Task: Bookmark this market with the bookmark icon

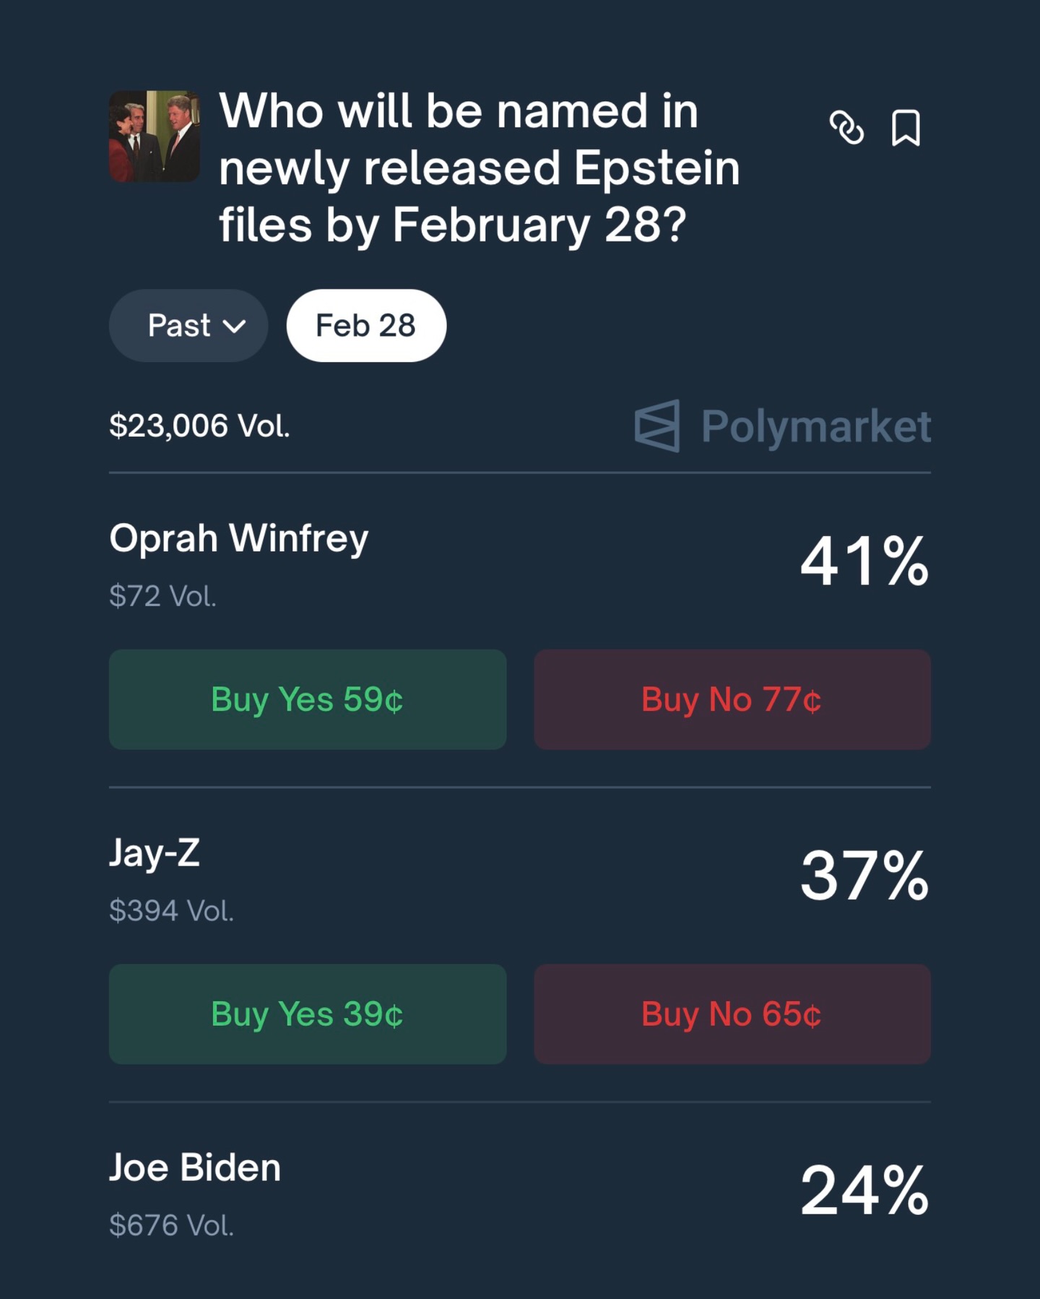Action: [906, 129]
